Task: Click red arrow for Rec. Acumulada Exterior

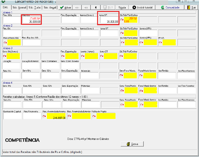Action: (69, 116)
